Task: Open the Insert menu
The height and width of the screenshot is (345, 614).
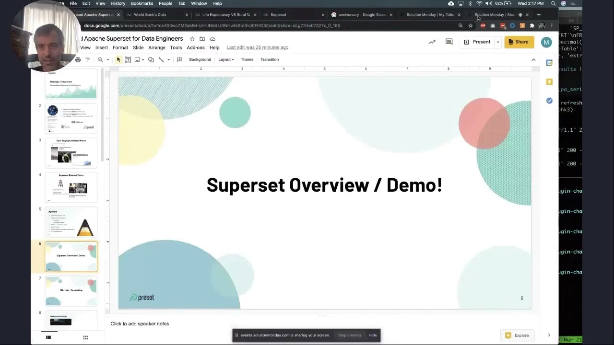Action: pyautogui.click(x=102, y=47)
